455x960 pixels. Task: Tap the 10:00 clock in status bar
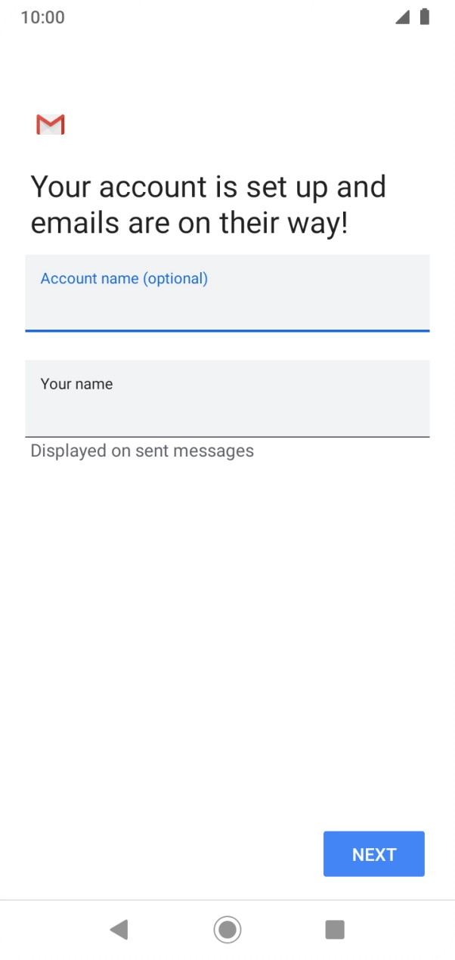[42, 17]
